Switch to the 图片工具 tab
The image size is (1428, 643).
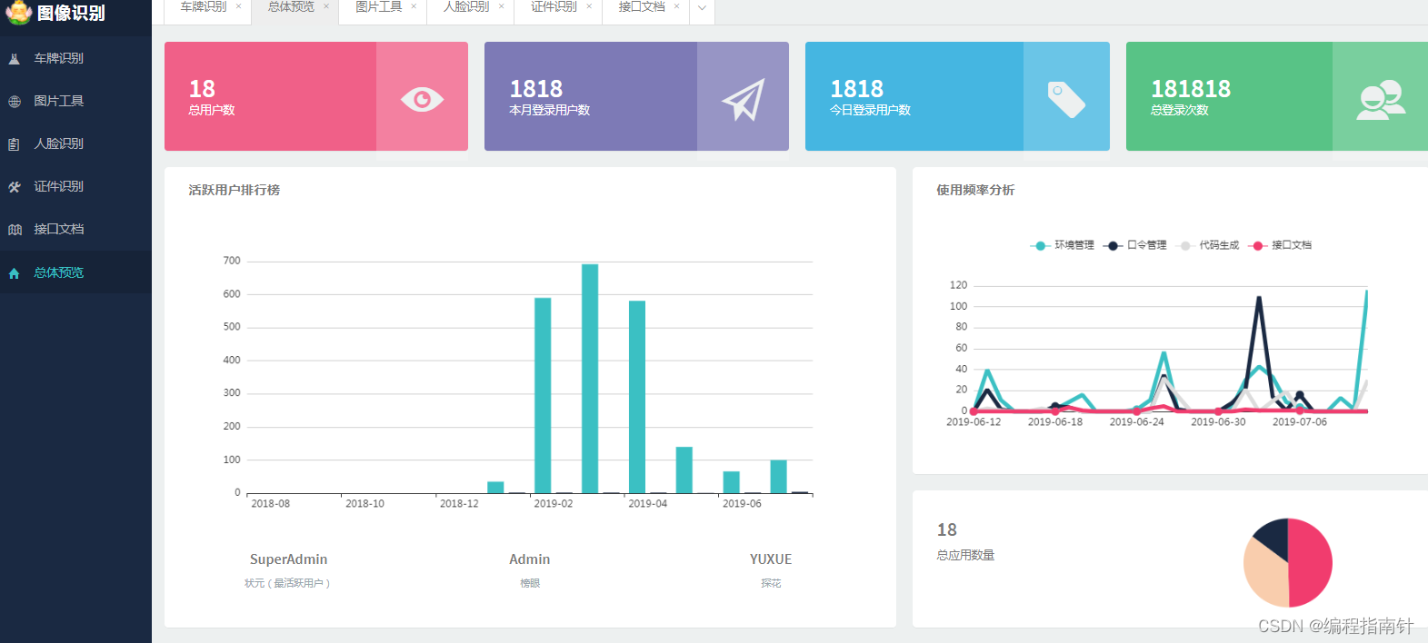tap(379, 6)
